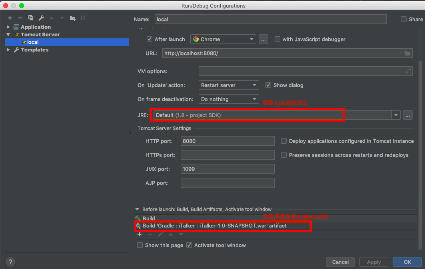Add new configuration with plus icon
Image resolution: width=425 pixels, height=269 pixels.
(10, 18)
